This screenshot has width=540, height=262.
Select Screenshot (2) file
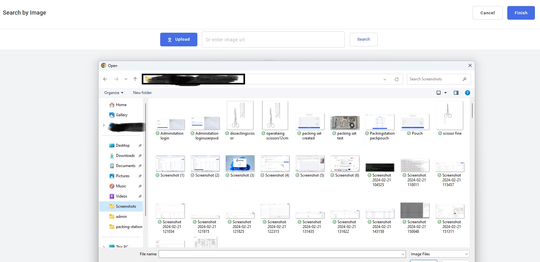205,166
